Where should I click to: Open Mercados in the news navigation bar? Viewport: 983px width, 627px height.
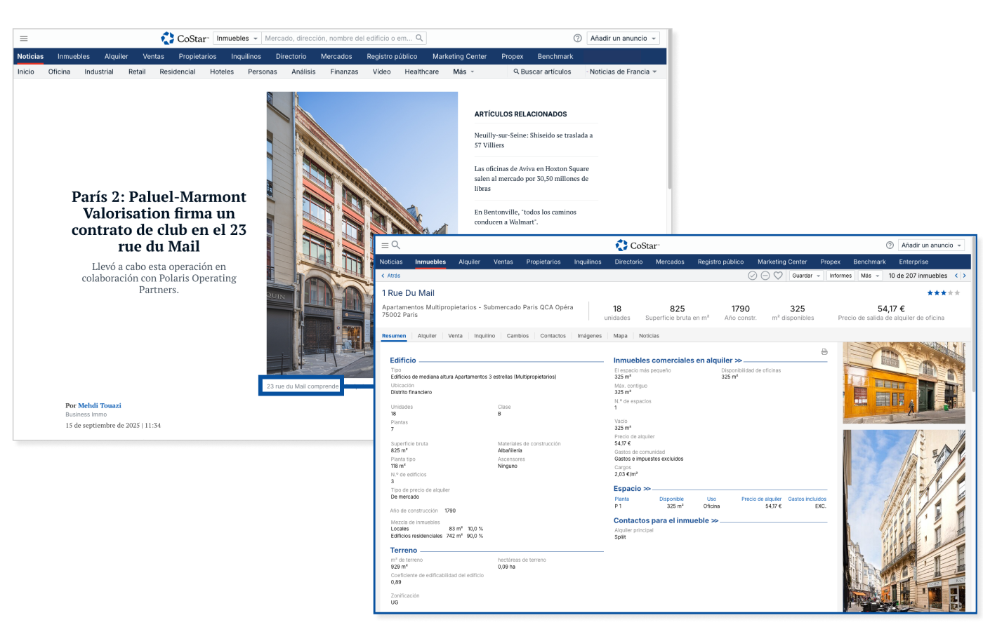point(336,56)
